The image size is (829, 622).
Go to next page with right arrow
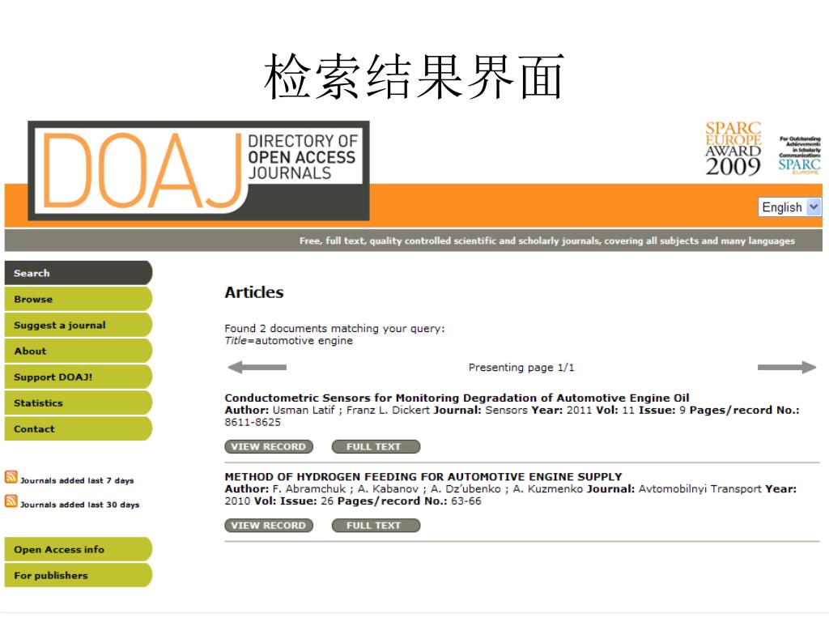[787, 367]
